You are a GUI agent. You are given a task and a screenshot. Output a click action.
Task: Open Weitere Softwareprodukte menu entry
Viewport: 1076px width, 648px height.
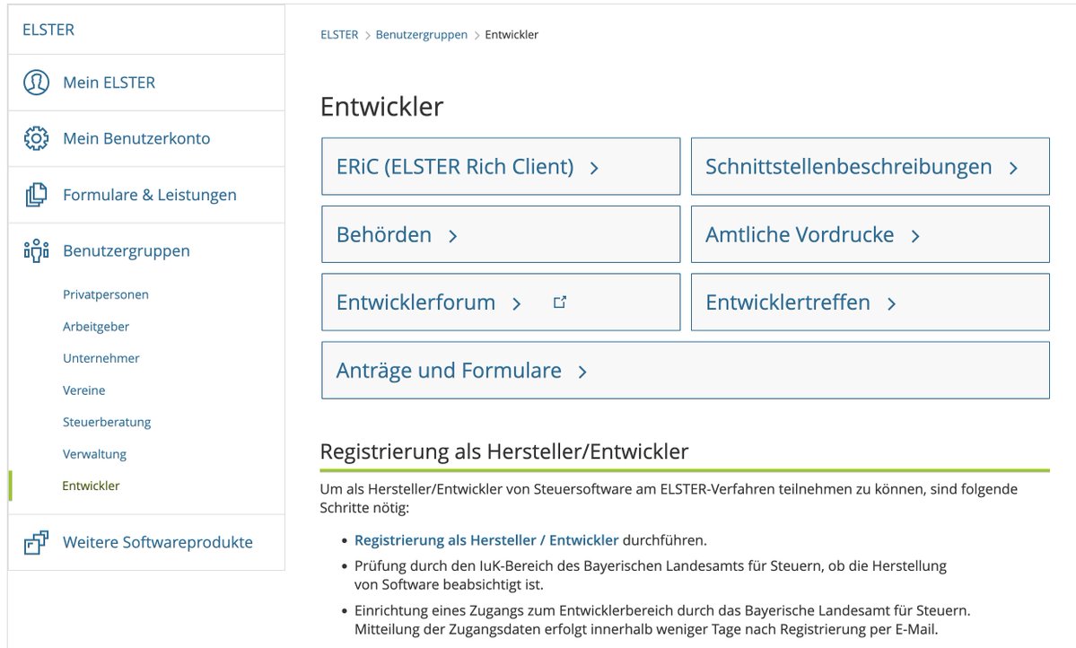pos(146,542)
